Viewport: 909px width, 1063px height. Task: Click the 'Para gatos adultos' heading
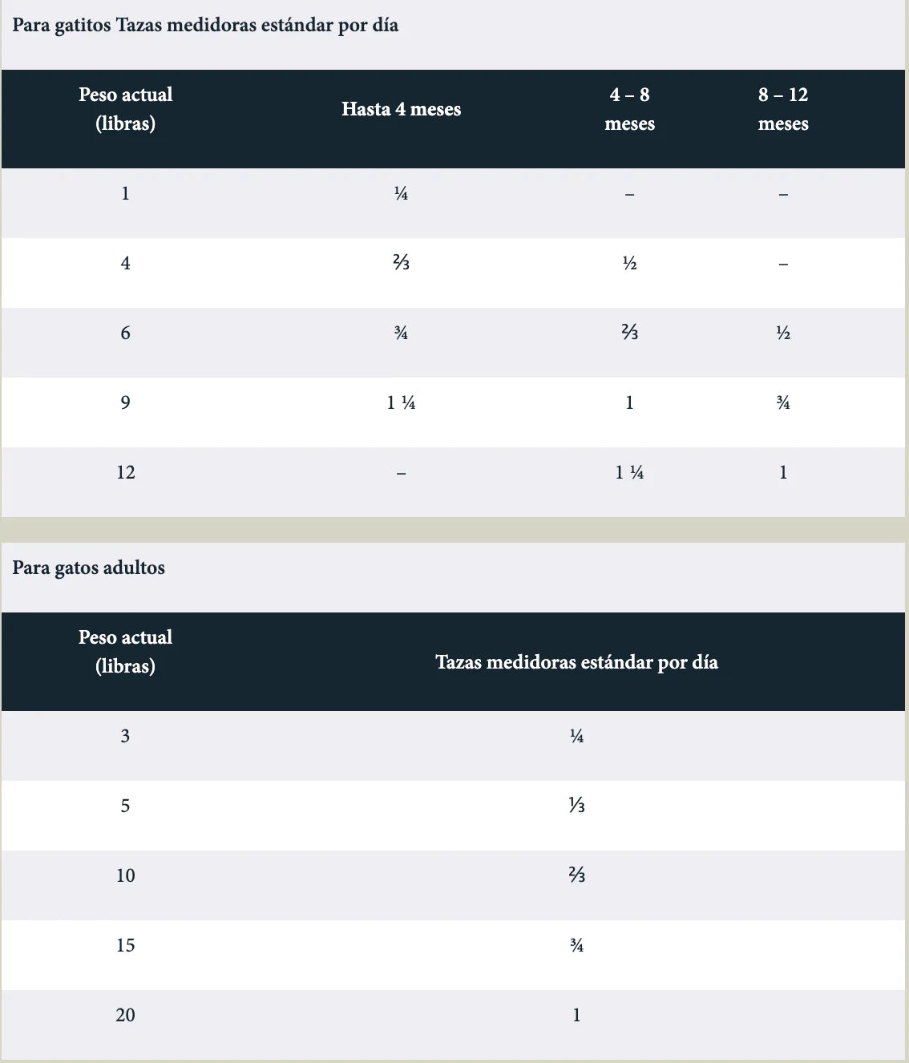[89, 568]
